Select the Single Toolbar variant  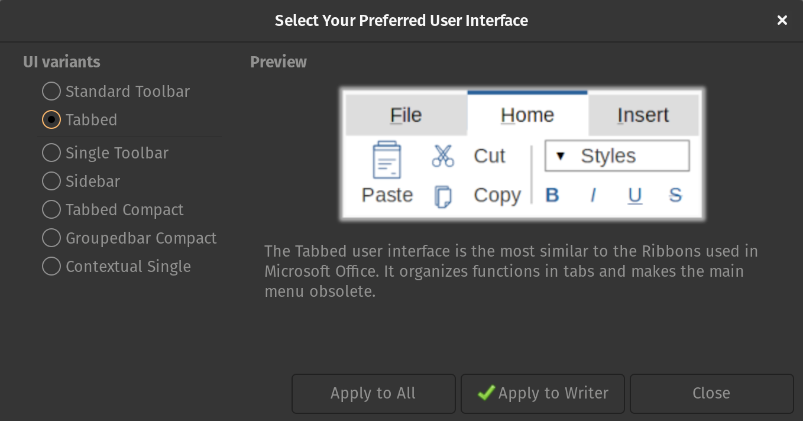click(x=51, y=153)
